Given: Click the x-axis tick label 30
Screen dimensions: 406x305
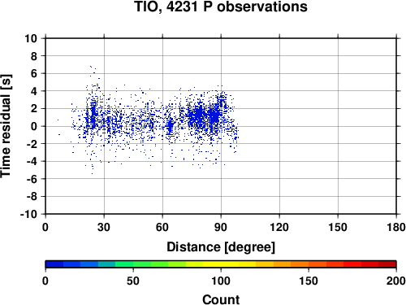Looking at the screenshot, I should [x=104, y=227].
